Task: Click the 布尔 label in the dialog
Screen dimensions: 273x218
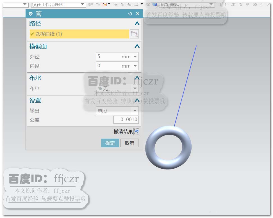Action: (35, 88)
